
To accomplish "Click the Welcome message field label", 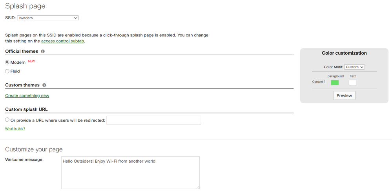I will point(24,160).
